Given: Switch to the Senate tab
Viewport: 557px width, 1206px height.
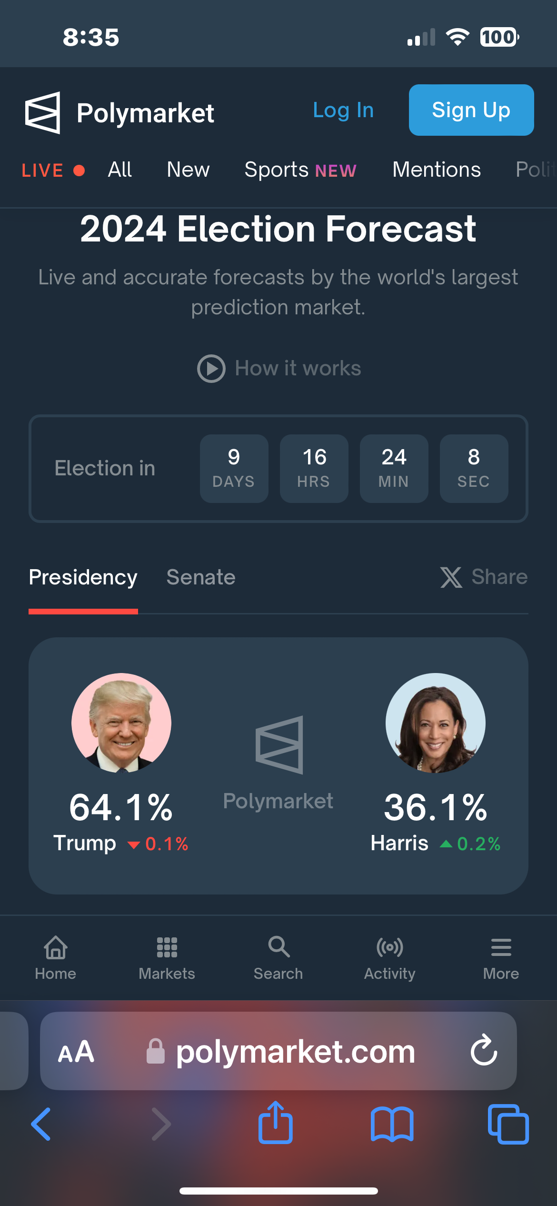Looking at the screenshot, I should tap(201, 577).
